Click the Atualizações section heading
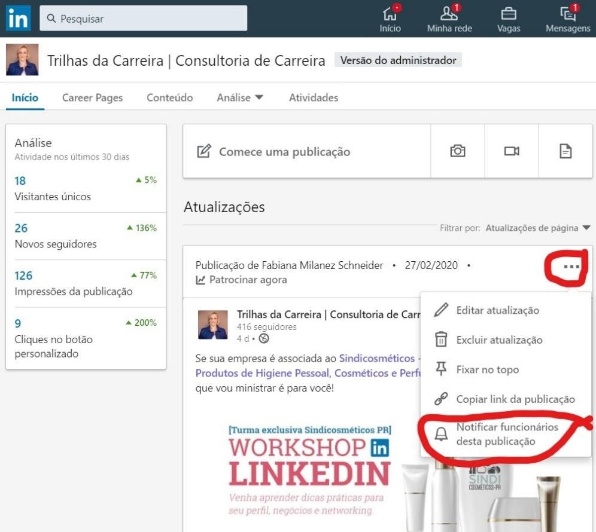 pyautogui.click(x=224, y=207)
